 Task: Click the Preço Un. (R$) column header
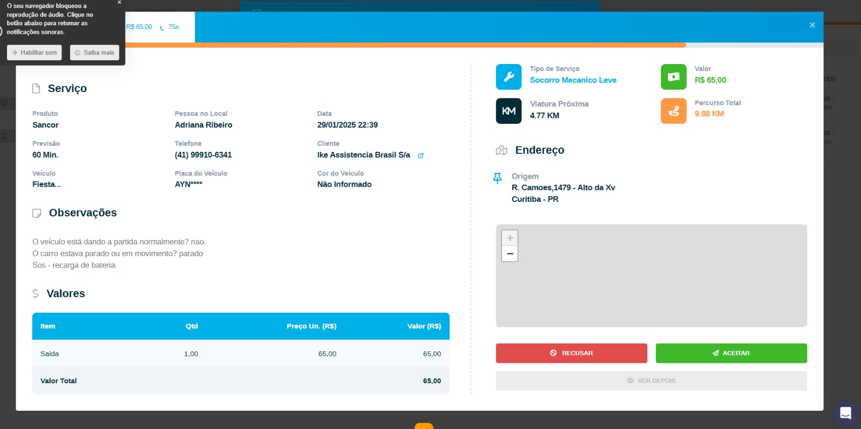(312, 326)
